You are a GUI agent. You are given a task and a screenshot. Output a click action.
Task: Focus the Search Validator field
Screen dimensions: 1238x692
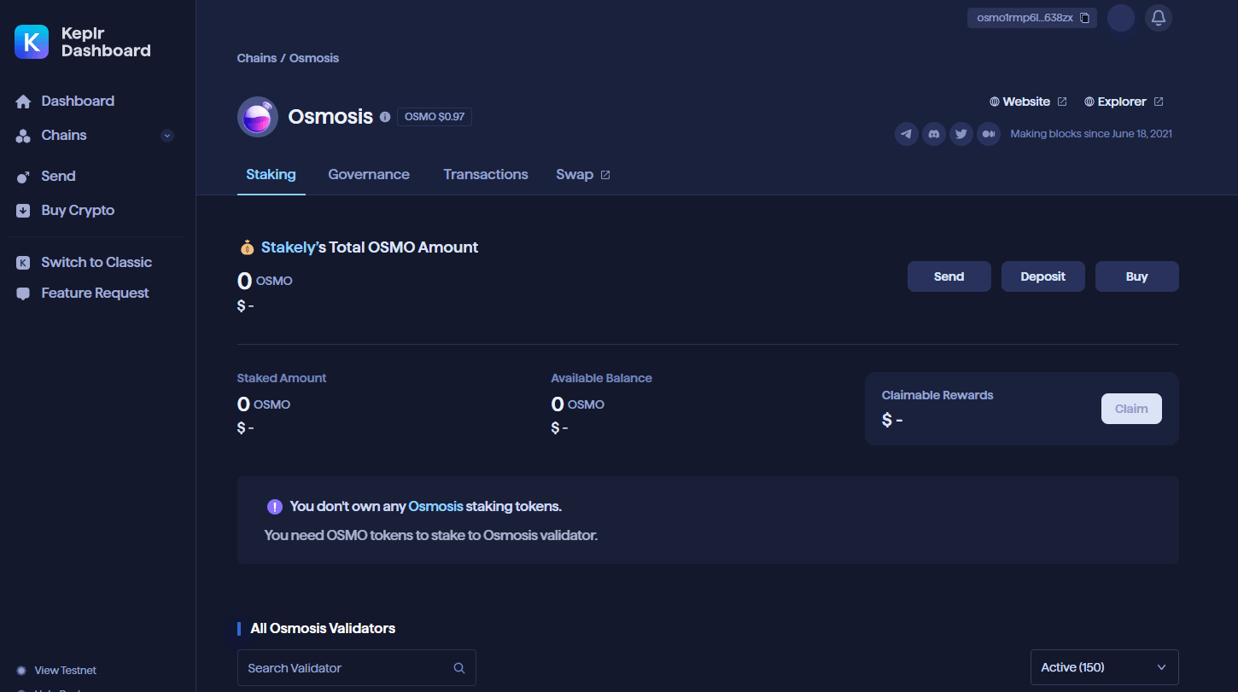(x=357, y=668)
